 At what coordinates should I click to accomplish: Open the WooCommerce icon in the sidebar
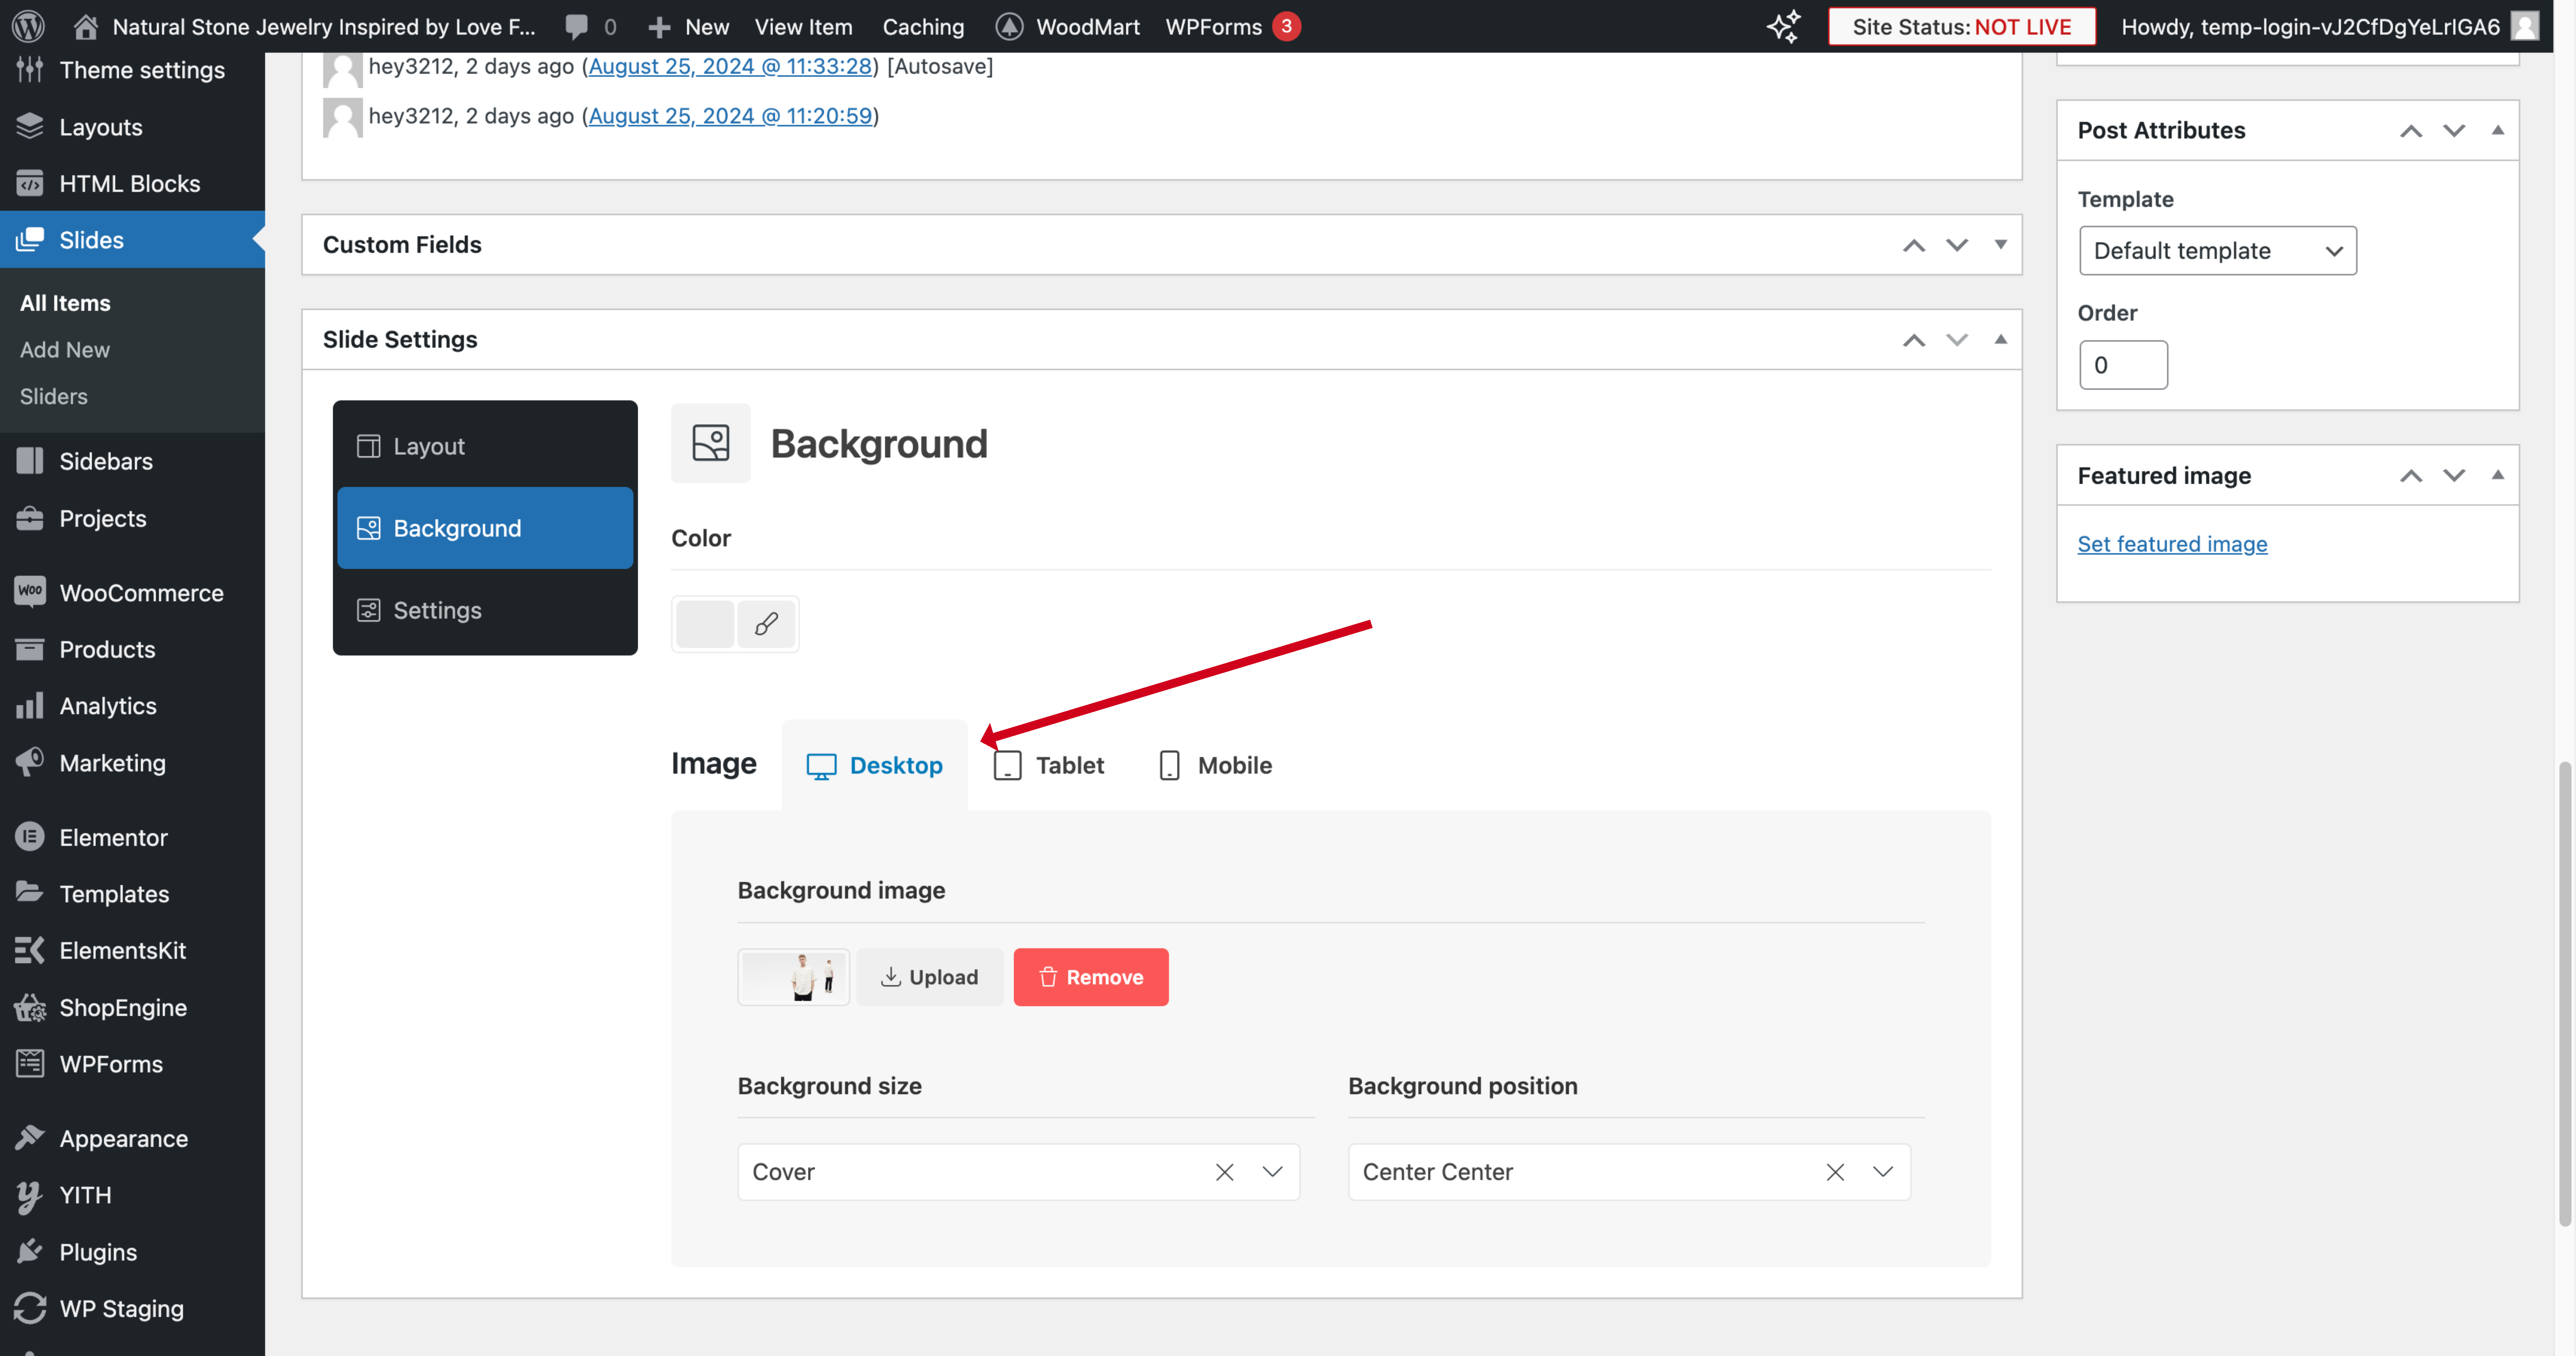point(30,591)
